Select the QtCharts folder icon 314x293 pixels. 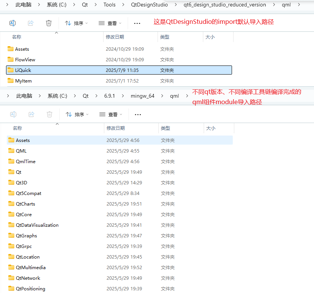tap(11, 204)
